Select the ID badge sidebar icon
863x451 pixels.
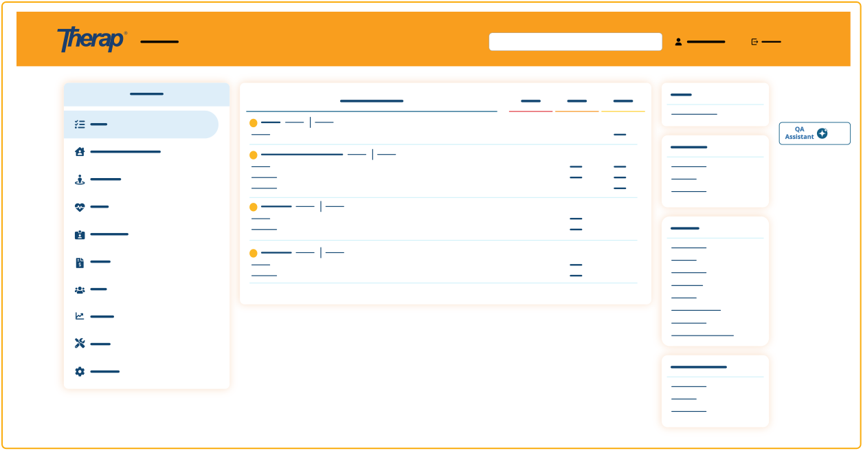pyautogui.click(x=80, y=234)
